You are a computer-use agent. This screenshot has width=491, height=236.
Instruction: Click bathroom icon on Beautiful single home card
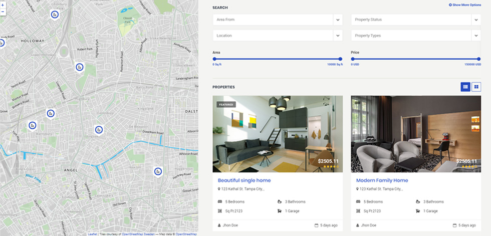coord(280,201)
